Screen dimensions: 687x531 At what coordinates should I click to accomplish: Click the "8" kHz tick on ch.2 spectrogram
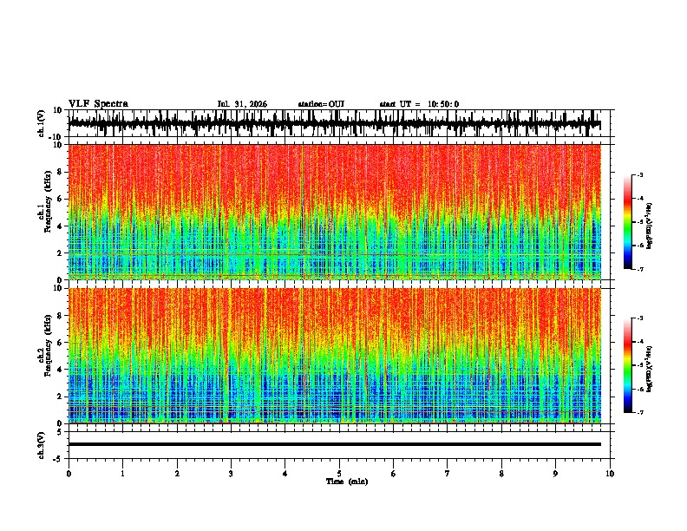coord(60,316)
